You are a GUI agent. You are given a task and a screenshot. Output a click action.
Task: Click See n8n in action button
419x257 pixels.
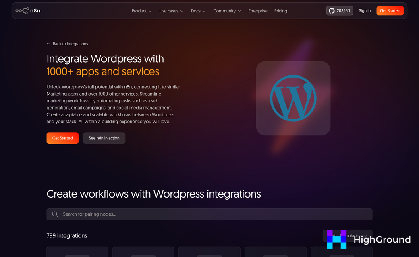click(104, 138)
